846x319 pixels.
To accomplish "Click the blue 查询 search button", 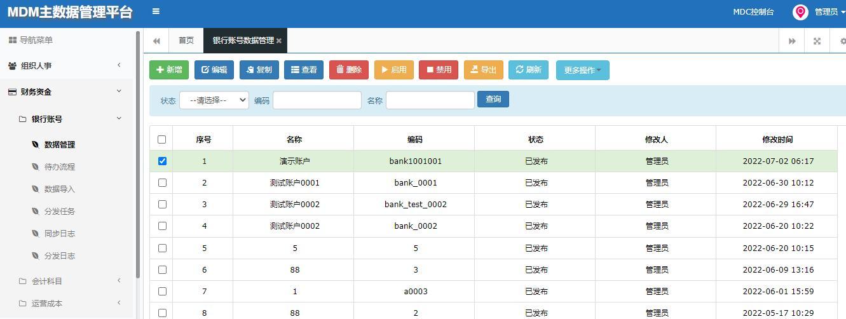I will 493,99.
